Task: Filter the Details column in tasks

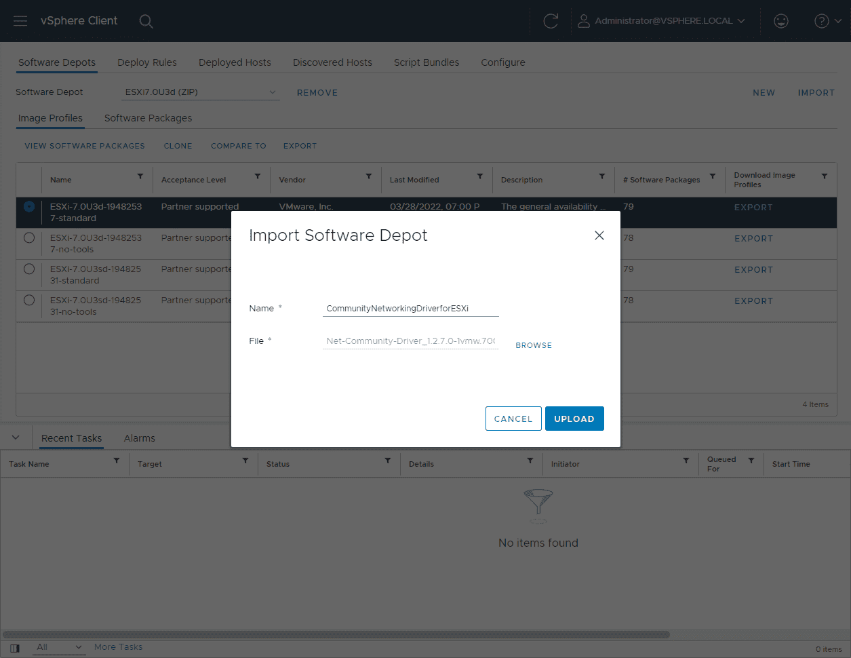Action: tap(530, 461)
